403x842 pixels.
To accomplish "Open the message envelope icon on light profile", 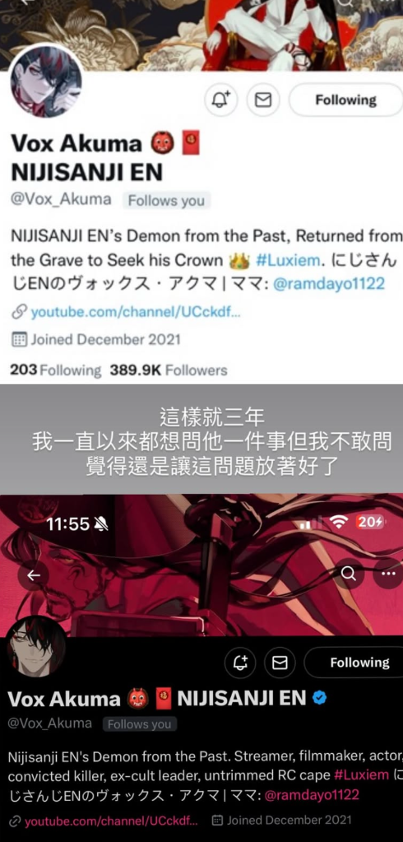I will [263, 100].
